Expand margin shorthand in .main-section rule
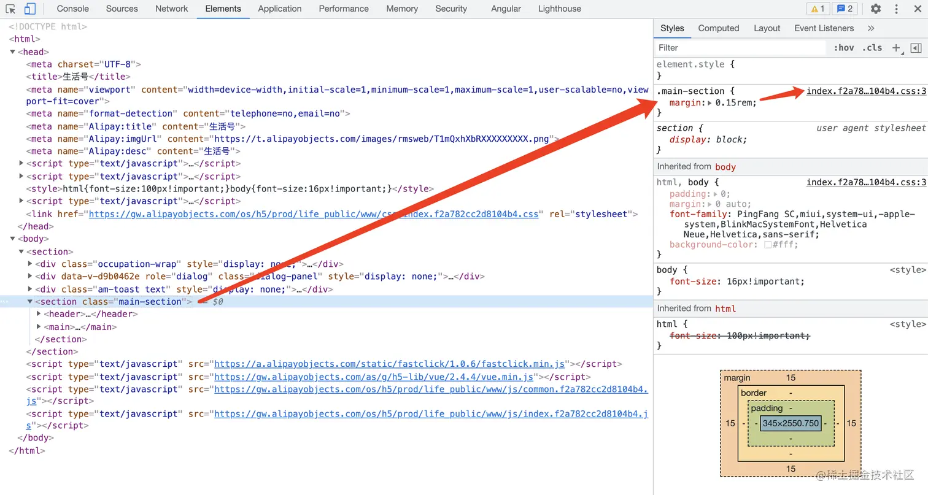The height and width of the screenshot is (495, 928). pyautogui.click(x=710, y=103)
